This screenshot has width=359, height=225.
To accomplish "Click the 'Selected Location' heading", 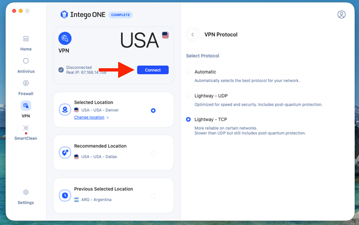I will [94, 103].
